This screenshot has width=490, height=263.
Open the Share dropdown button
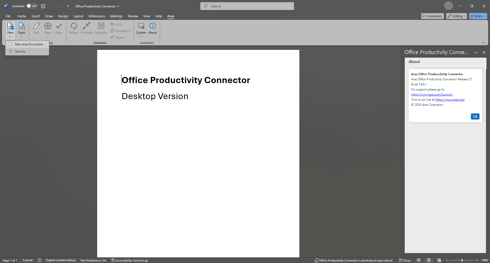tap(478, 16)
